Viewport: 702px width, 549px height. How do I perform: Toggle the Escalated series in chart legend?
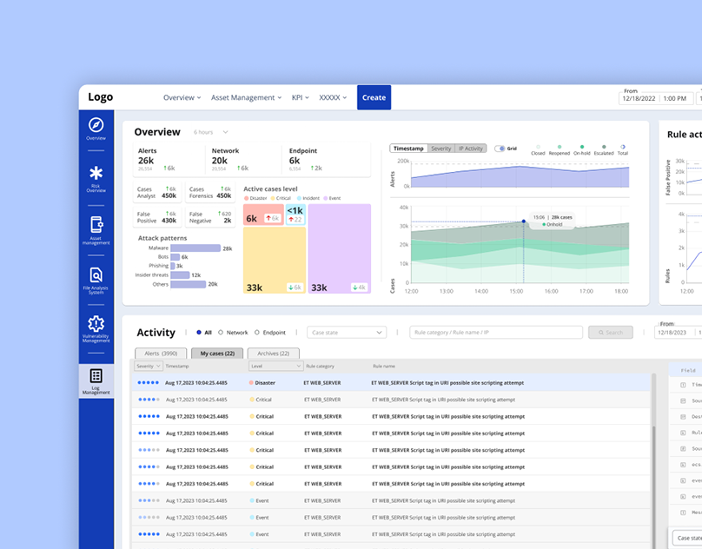tap(604, 150)
